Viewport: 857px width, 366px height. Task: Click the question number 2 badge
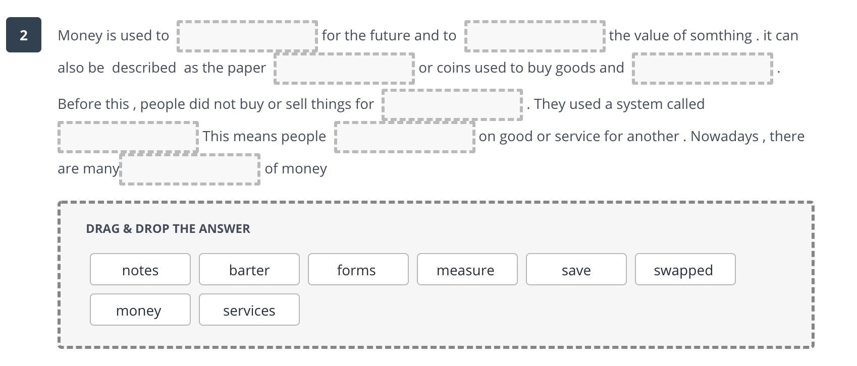click(24, 35)
